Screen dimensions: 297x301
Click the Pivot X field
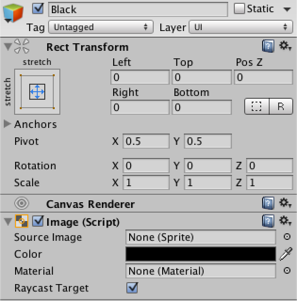(146, 141)
